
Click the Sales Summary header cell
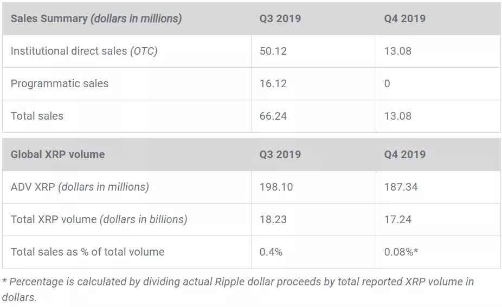96,18
